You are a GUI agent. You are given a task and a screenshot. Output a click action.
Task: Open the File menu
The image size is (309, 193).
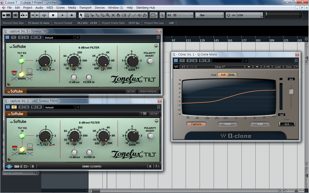click(x=9, y=8)
